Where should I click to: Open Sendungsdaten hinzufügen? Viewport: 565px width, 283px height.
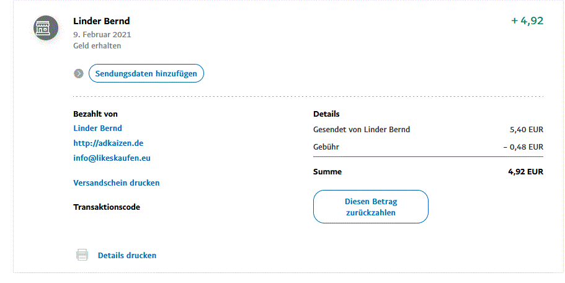(146, 73)
